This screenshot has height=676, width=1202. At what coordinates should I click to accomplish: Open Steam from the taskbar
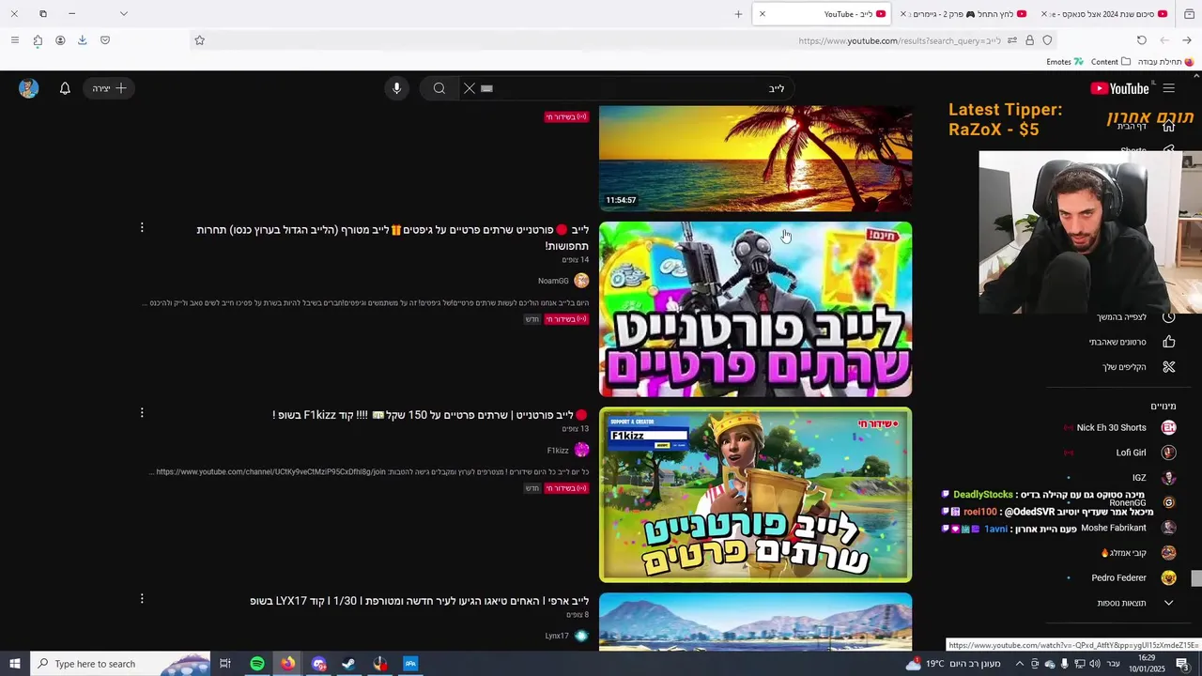(x=348, y=664)
